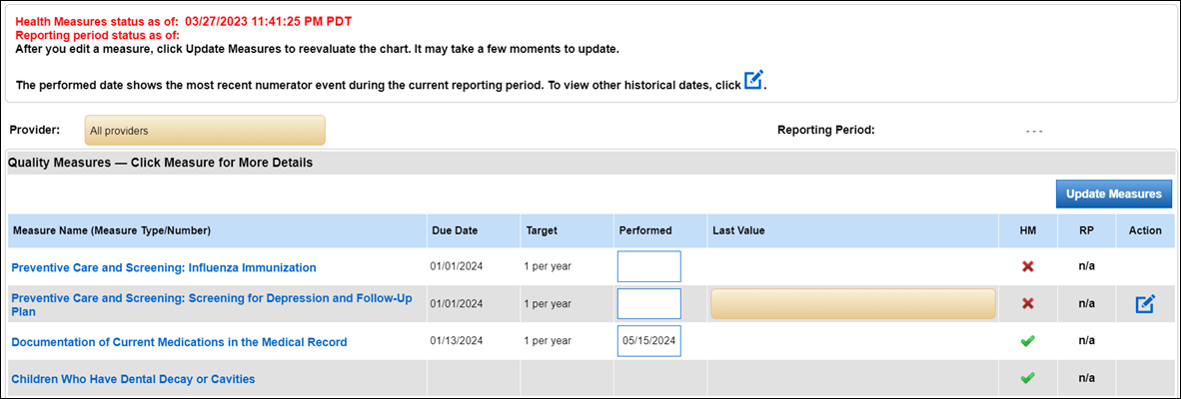1181x399 pixels.
Task: Open the Last Value field for Depression Screening
Action: click(852, 304)
